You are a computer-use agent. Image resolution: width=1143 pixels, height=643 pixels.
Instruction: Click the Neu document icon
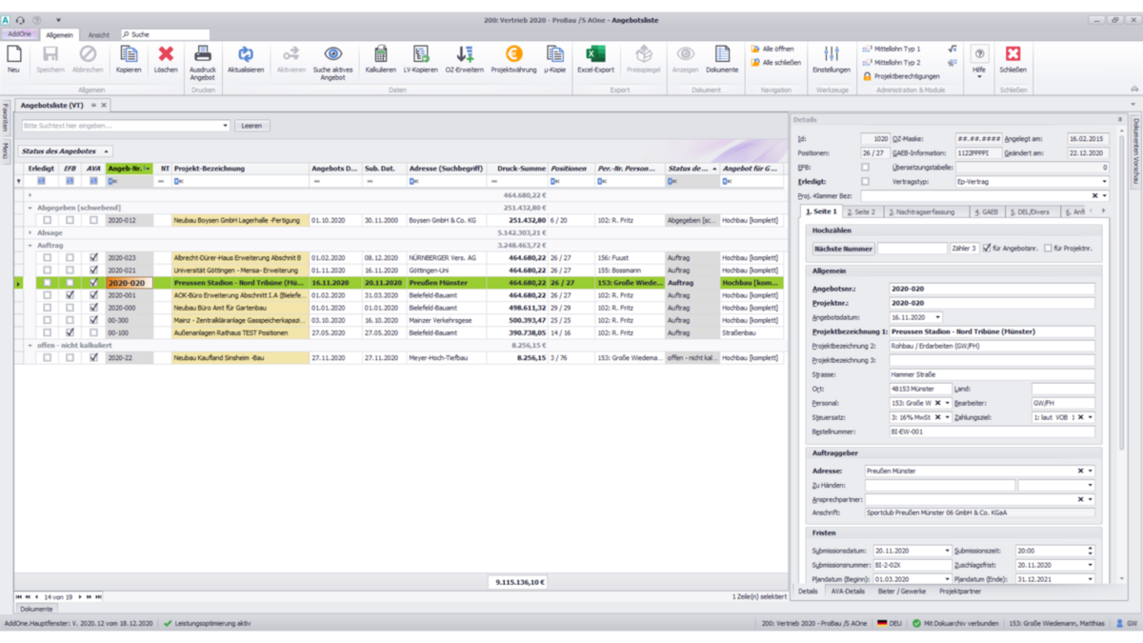(13, 56)
